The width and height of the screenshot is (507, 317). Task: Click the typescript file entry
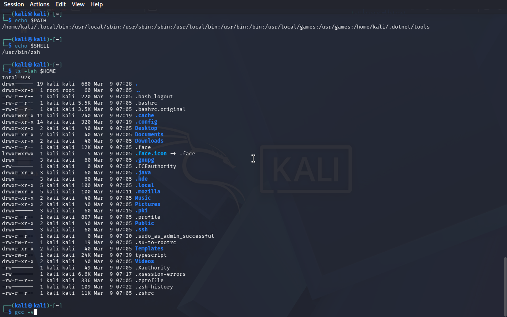(151, 255)
